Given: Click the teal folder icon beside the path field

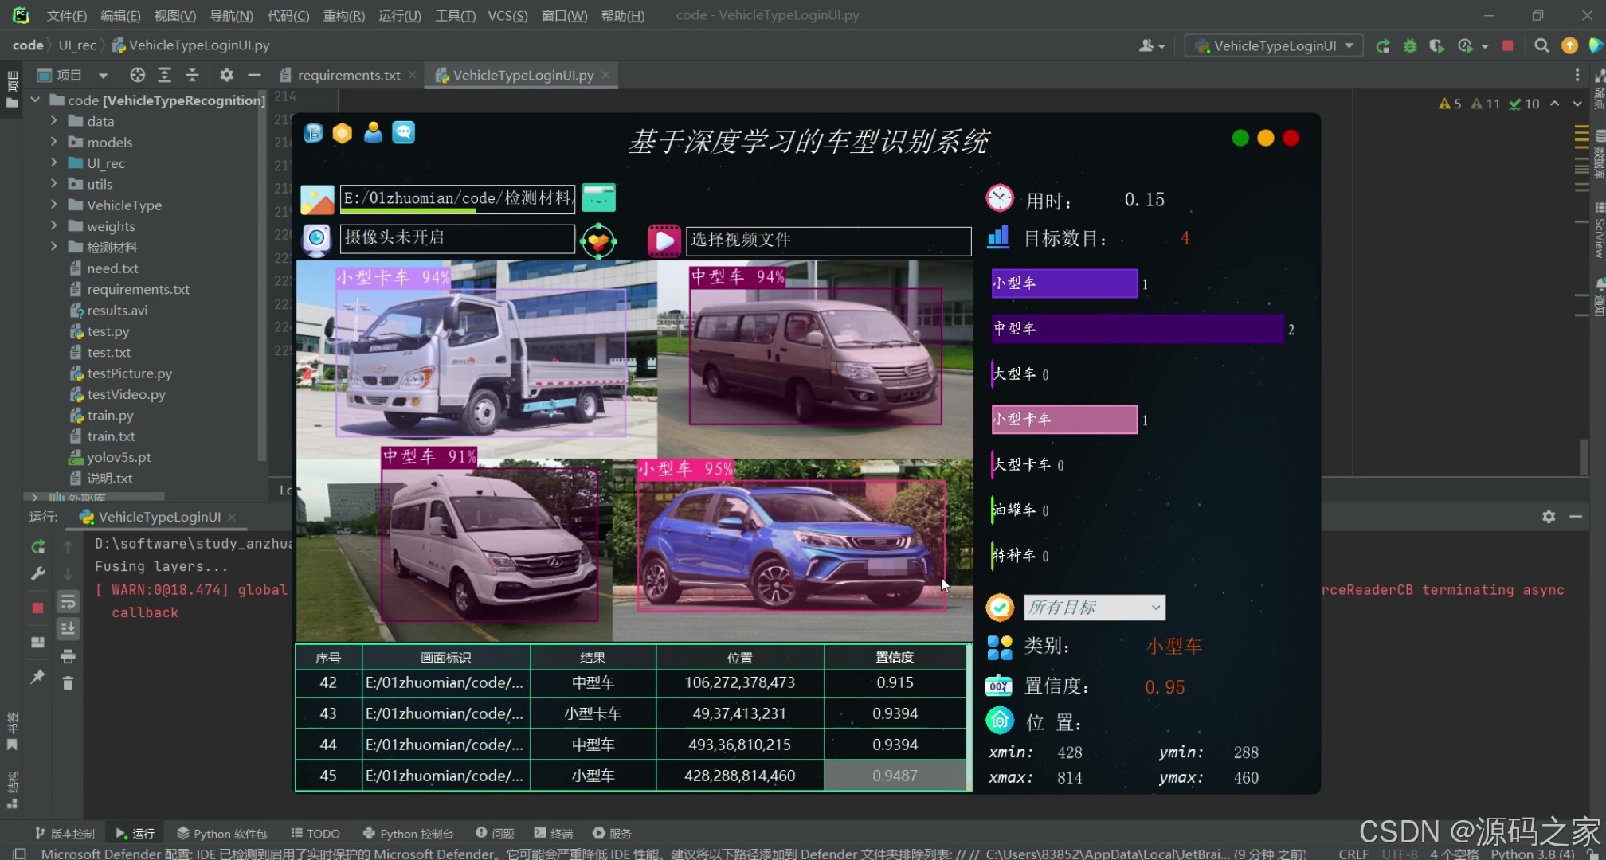Looking at the screenshot, I should [599, 198].
